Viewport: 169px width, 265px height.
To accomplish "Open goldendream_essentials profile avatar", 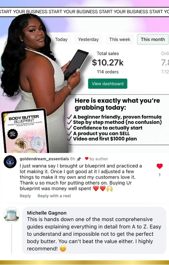I will point(10,162).
